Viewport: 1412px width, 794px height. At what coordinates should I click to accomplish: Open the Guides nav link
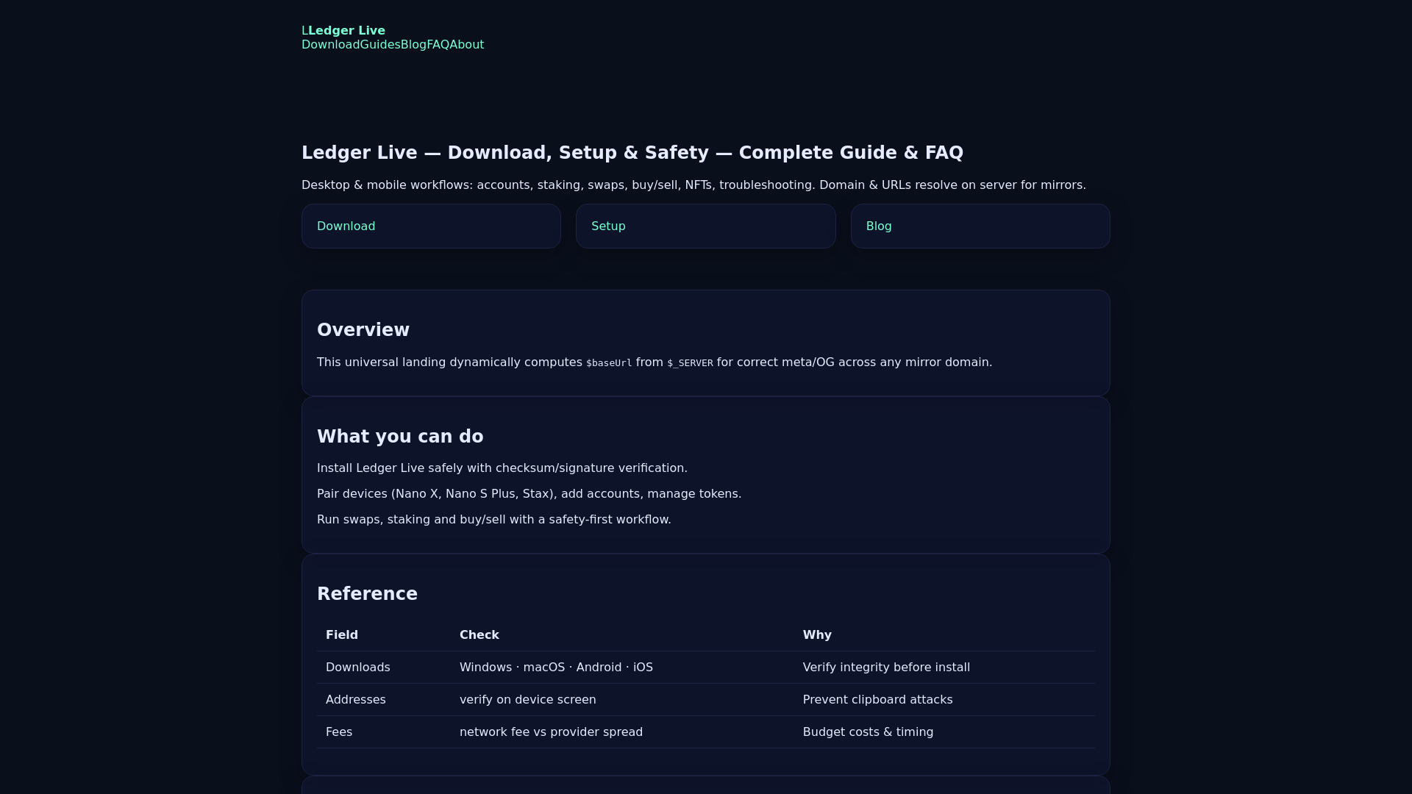pyautogui.click(x=380, y=44)
